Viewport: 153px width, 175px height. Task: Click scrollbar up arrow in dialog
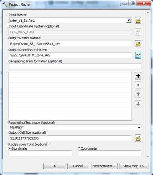pyautogui.click(x=147, y=12)
